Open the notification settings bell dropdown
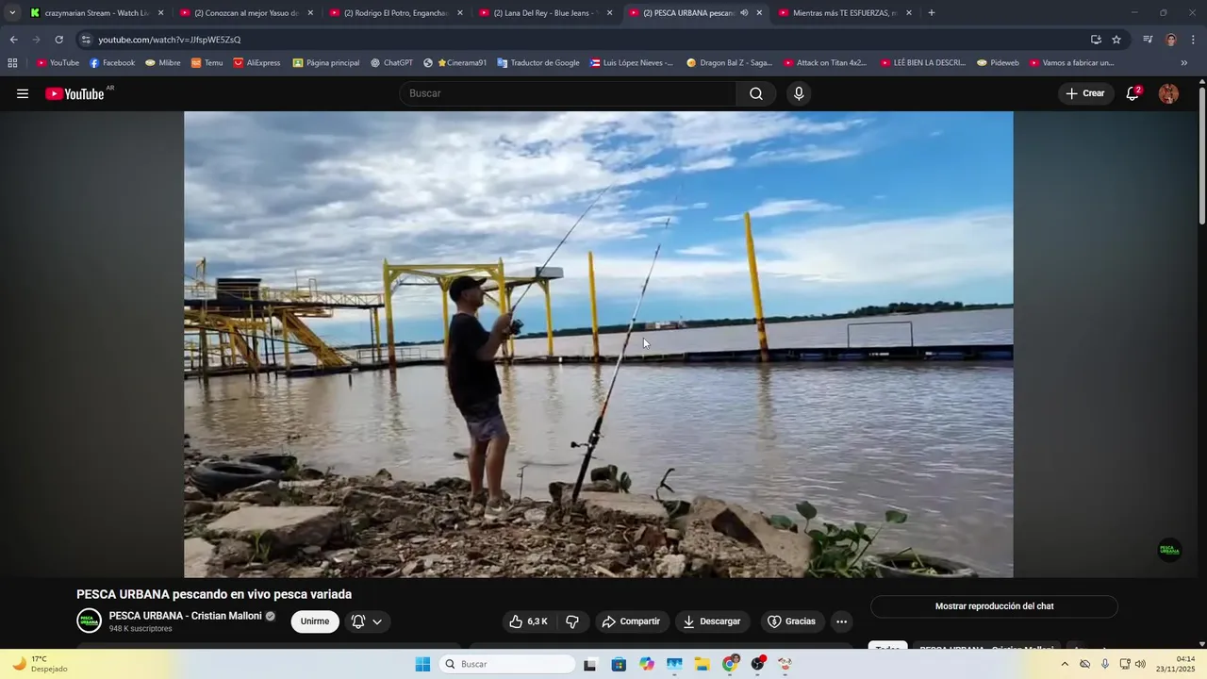1207x679 pixels. coord(367,621)
